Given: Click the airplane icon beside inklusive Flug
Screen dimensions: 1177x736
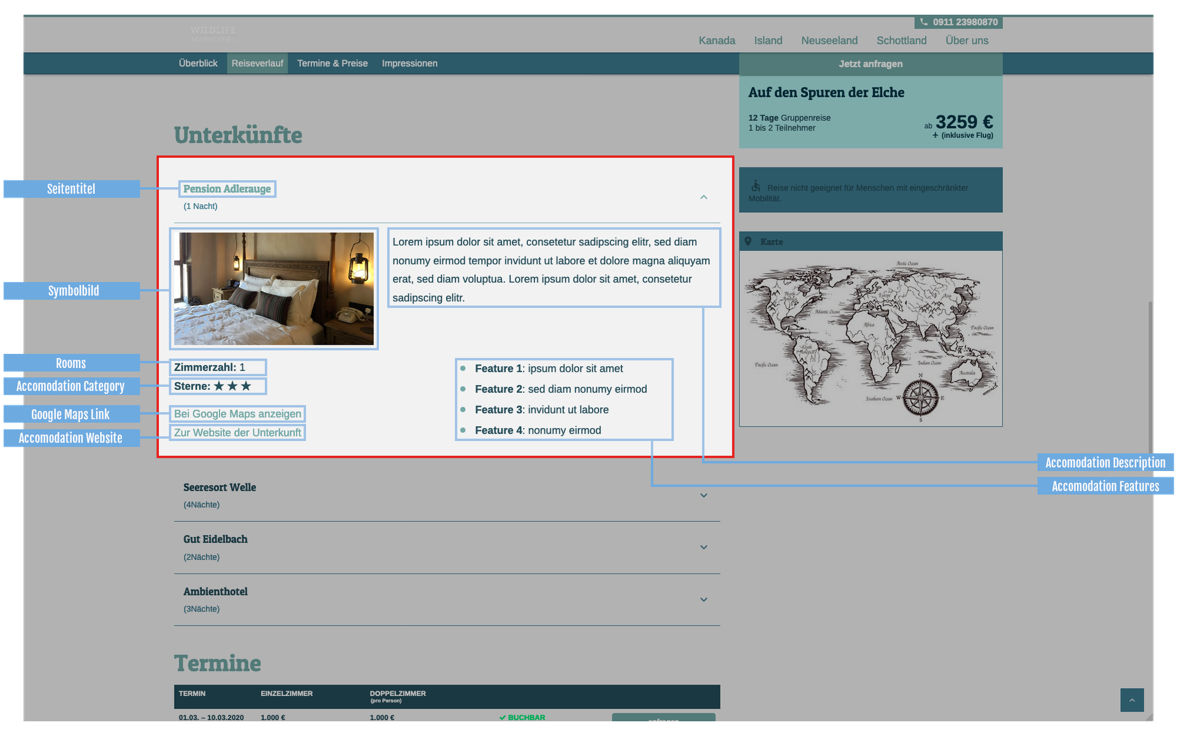Looking at the screenshot, I should click(x=935, y=136).
